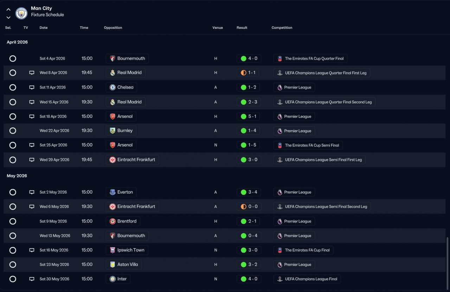View the 4 - 0 result versus Inter

(x=249, y=279)
